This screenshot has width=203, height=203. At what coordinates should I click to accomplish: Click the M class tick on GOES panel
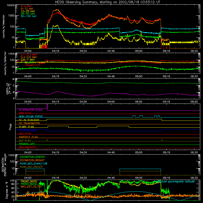point(13,79)
